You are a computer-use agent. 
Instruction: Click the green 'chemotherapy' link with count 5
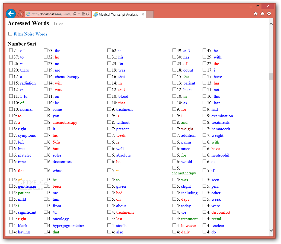(x=184, y=173)
